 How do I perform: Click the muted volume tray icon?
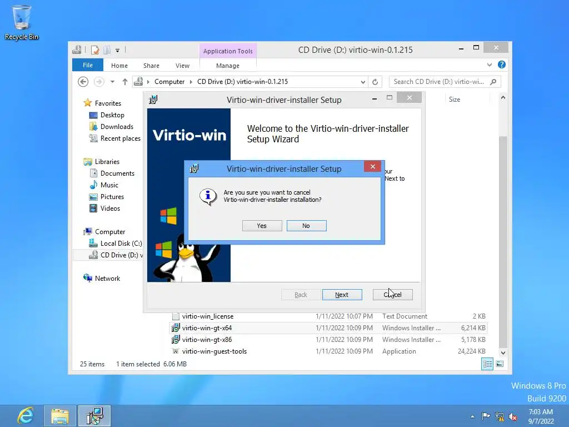[x=513, y=416]
